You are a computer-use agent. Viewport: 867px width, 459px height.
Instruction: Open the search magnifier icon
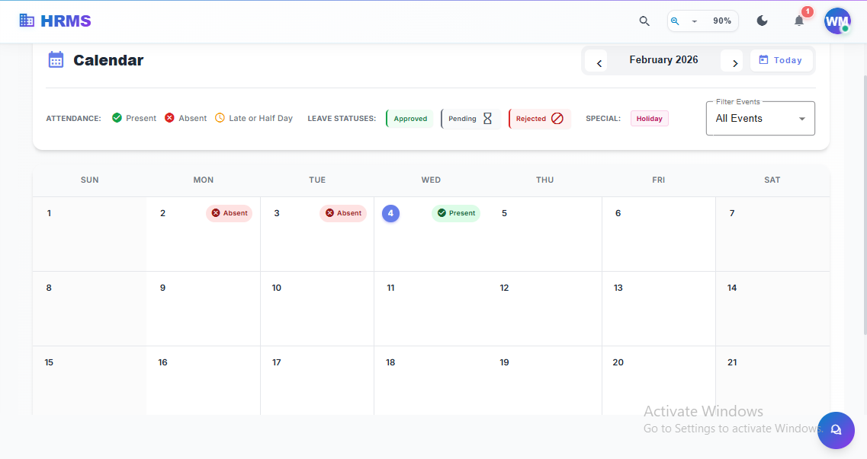point(644,21)
